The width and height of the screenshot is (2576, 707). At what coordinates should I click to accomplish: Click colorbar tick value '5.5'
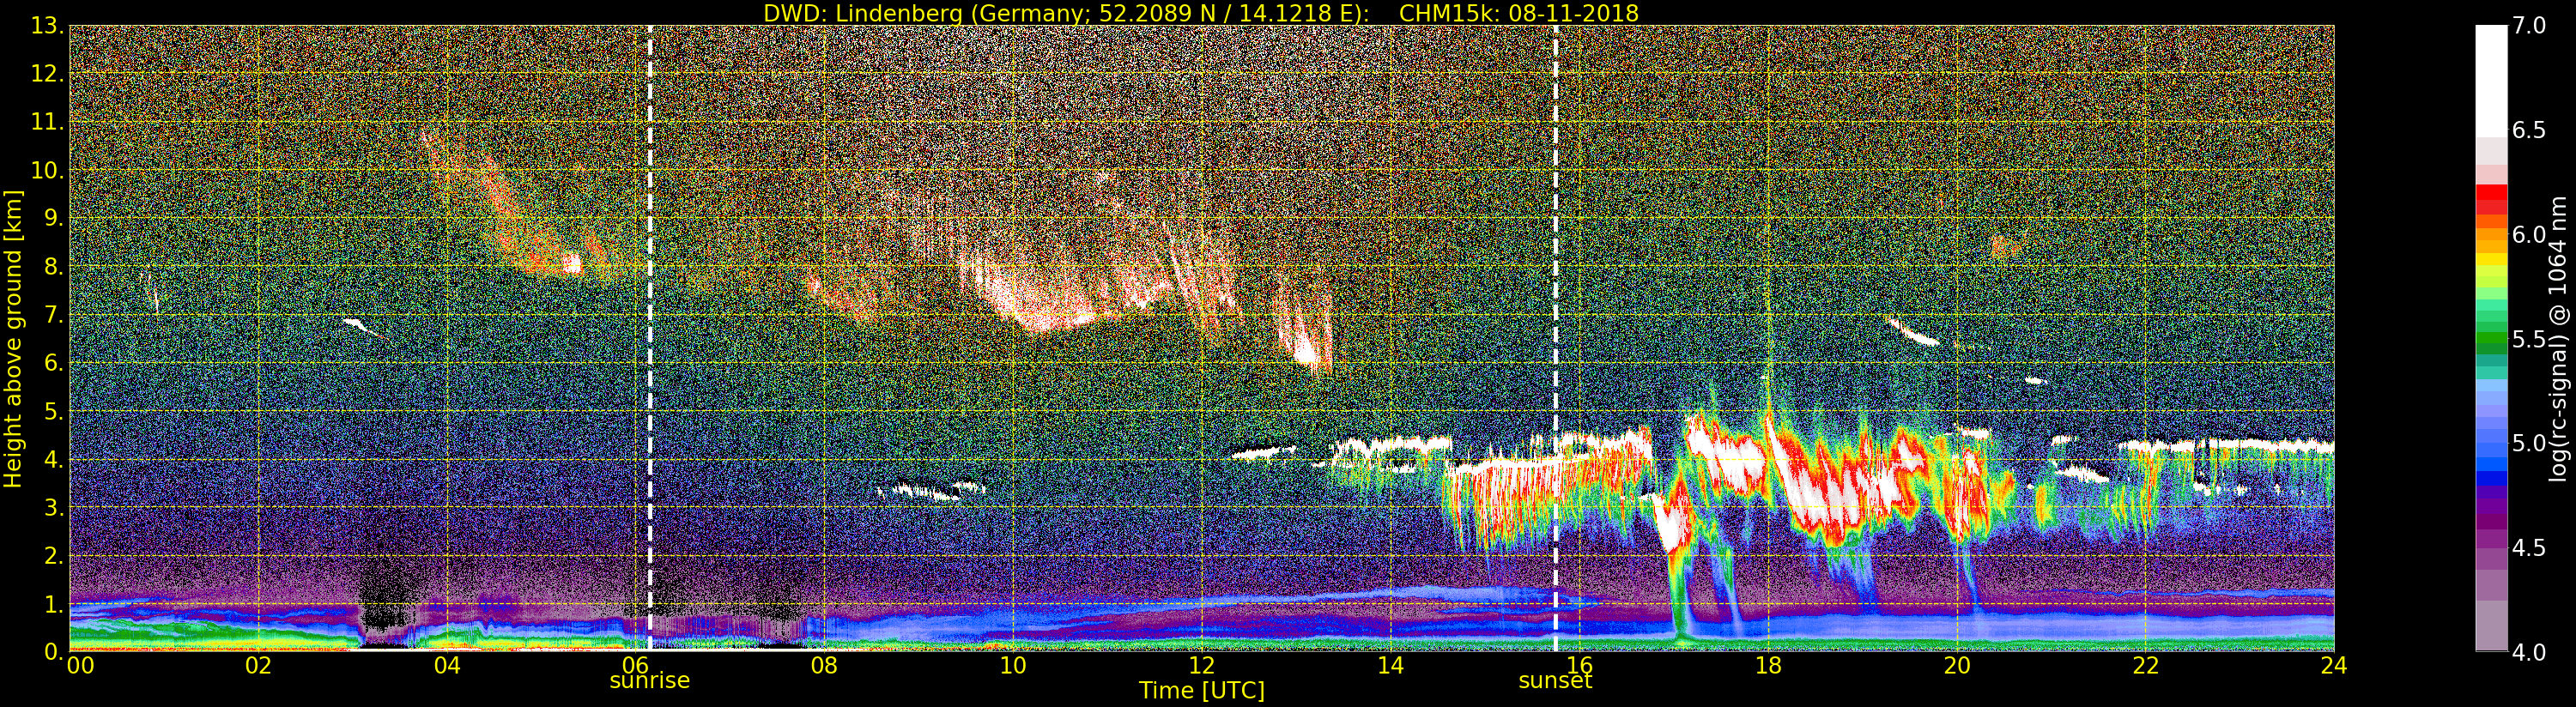point(2529,339)
